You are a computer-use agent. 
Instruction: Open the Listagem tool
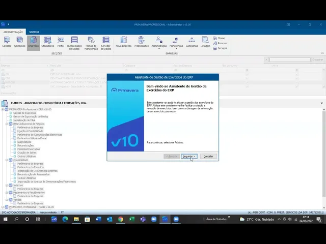pos(205,42)
